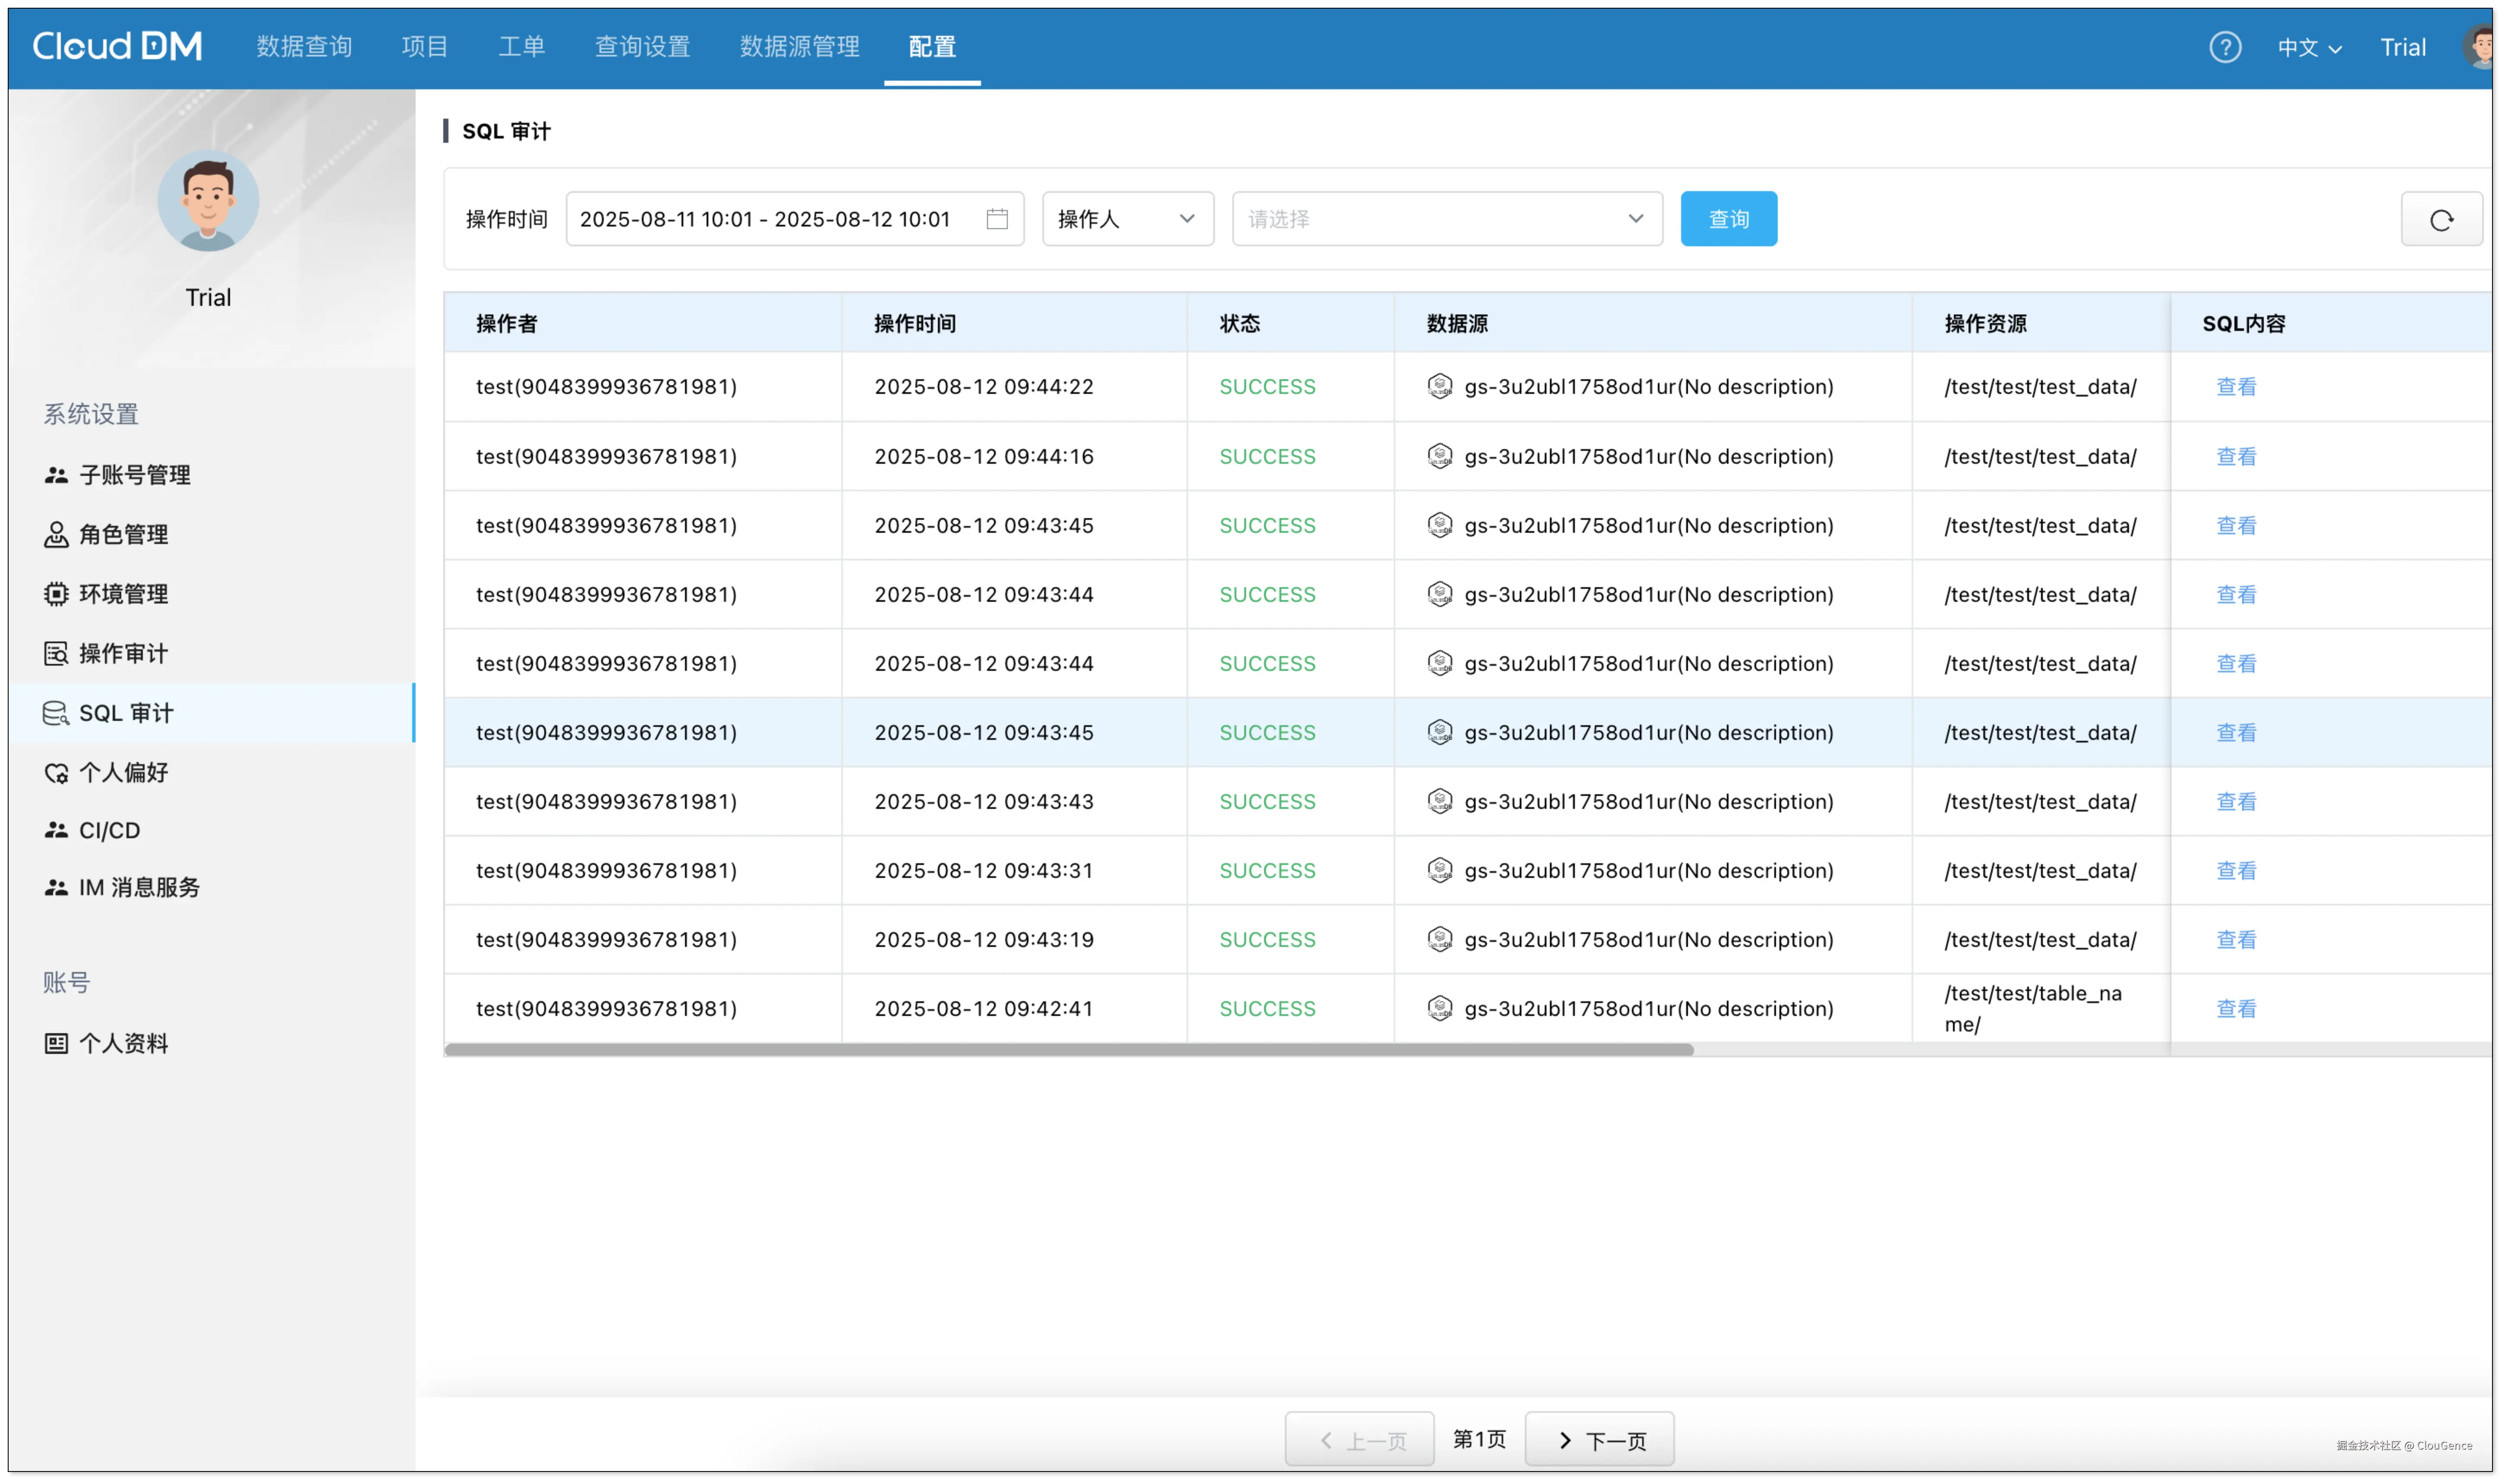Click the 角色管理 role icon
Screen dimensions: 2505x1484
click(56, 534)
